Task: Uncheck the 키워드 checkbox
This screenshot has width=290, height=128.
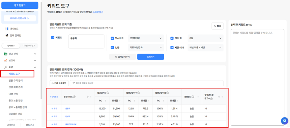Action: click(53, 38)
